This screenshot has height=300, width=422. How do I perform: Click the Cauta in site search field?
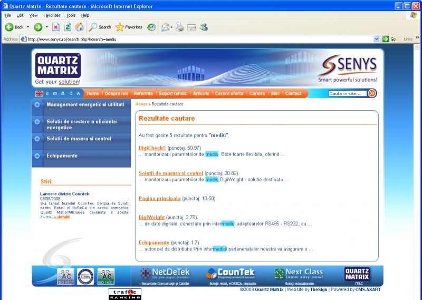tap(347, 93)
